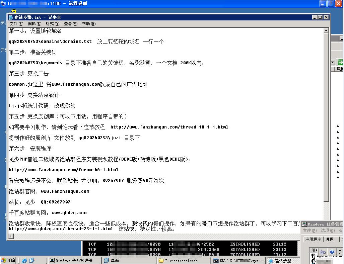Click the blue help icon in tray
The height and width of the screenshot is (264, 344).
pos(332,252)
